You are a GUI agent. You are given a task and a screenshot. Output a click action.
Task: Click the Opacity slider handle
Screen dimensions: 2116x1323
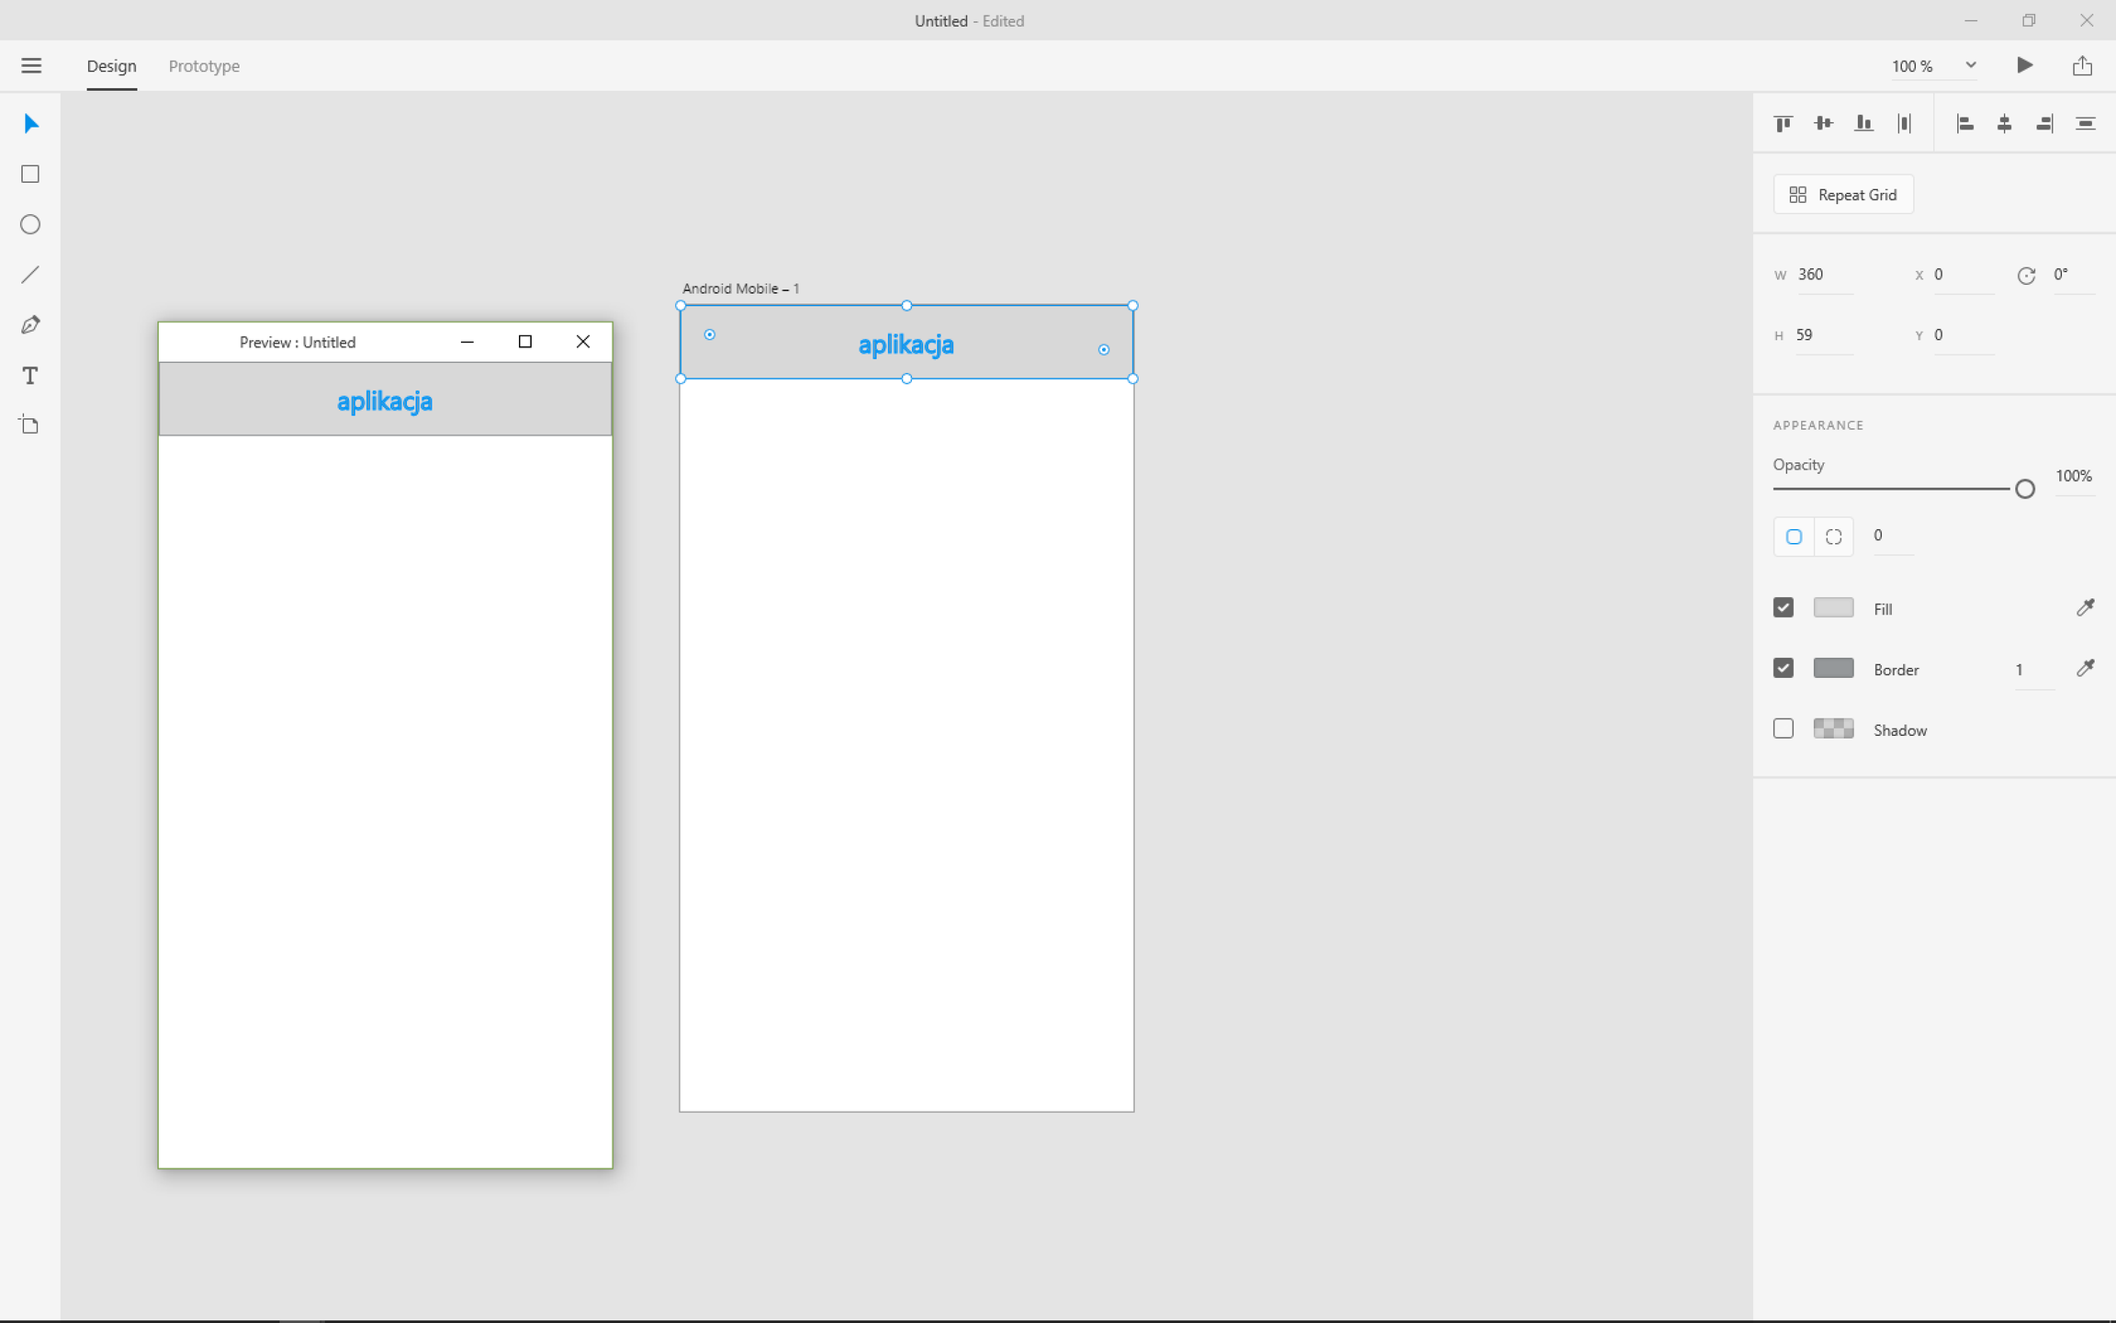click(2025, 489)
